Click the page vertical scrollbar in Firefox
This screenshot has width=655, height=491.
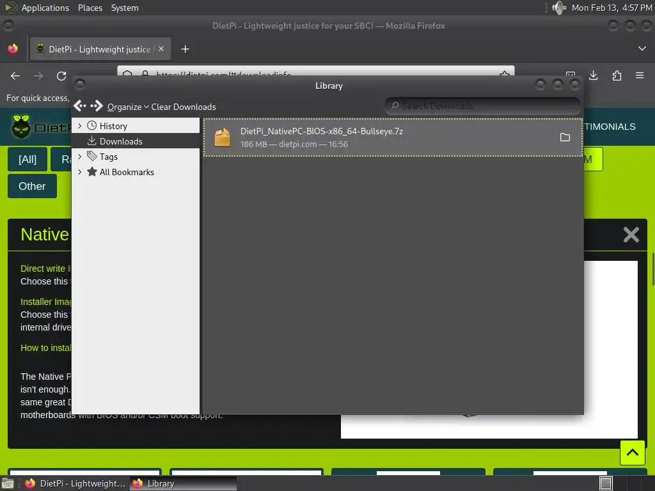point(653,269)
